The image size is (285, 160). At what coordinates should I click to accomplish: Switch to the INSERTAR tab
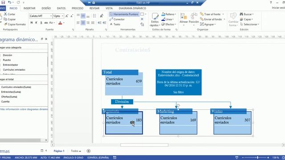pos(29,8)
